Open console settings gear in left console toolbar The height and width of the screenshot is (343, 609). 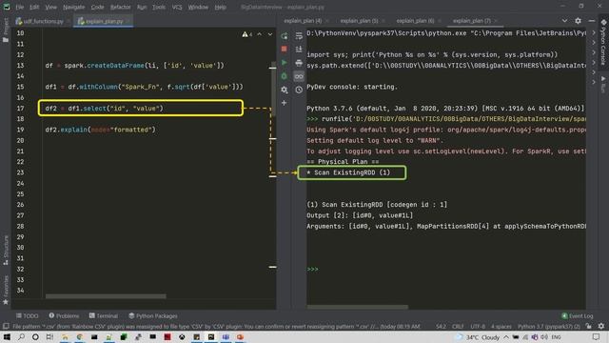click(285, 90)
